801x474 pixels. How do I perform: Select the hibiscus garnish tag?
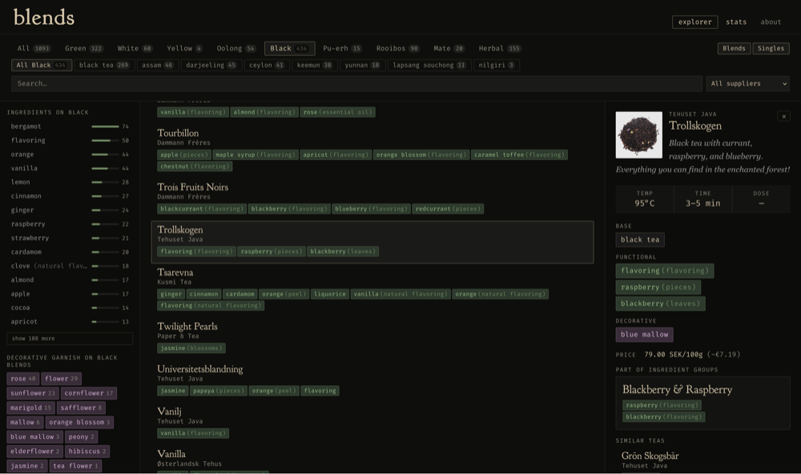tap(87, 452)
